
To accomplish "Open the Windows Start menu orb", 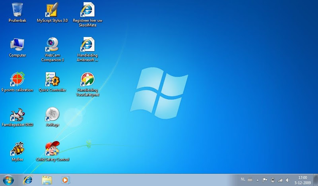I will (8, 180).
